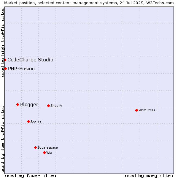The image size is (178, 178).
Task: Select the "Squarespace" label
Action: [47, 147]
